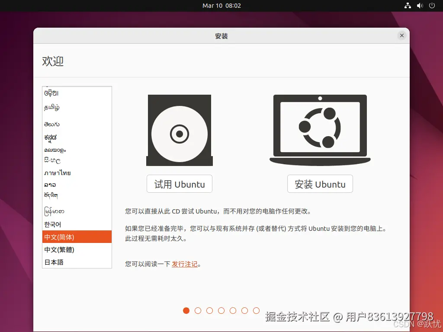Click the CD disc icon above Try Ubuntu
Image resolution: width=443 pixels, height=332 pixels.
[x=180, y=130]
